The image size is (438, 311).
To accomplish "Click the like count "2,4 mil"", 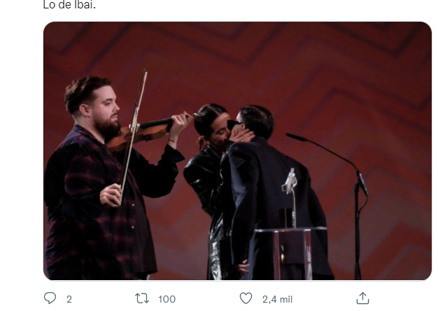I will tap(277, 299).
